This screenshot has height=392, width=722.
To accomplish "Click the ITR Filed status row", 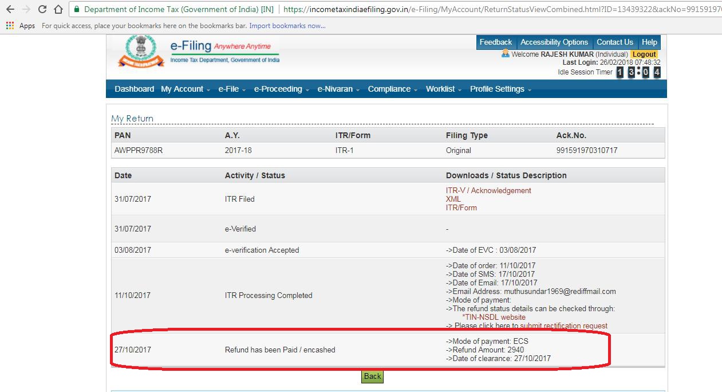I will pyautogui.click(x=388, y=199).
